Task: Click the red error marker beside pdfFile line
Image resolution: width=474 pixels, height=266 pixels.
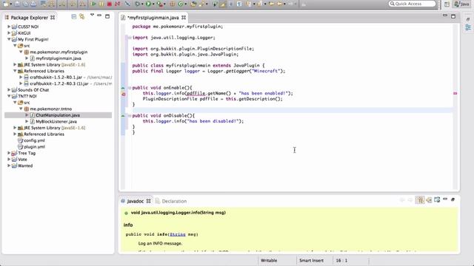Action: click(x=124, y=94)
